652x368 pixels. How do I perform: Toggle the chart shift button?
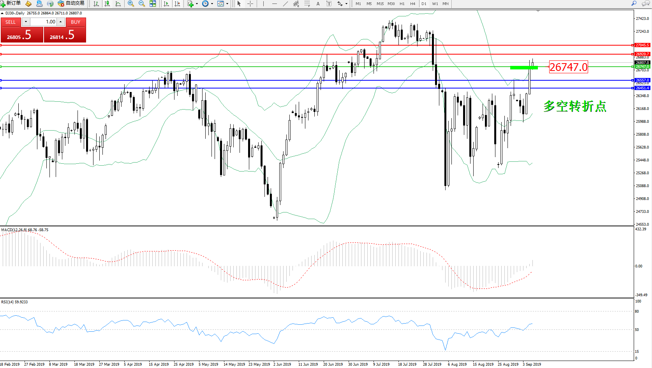[x=177, y=4]
